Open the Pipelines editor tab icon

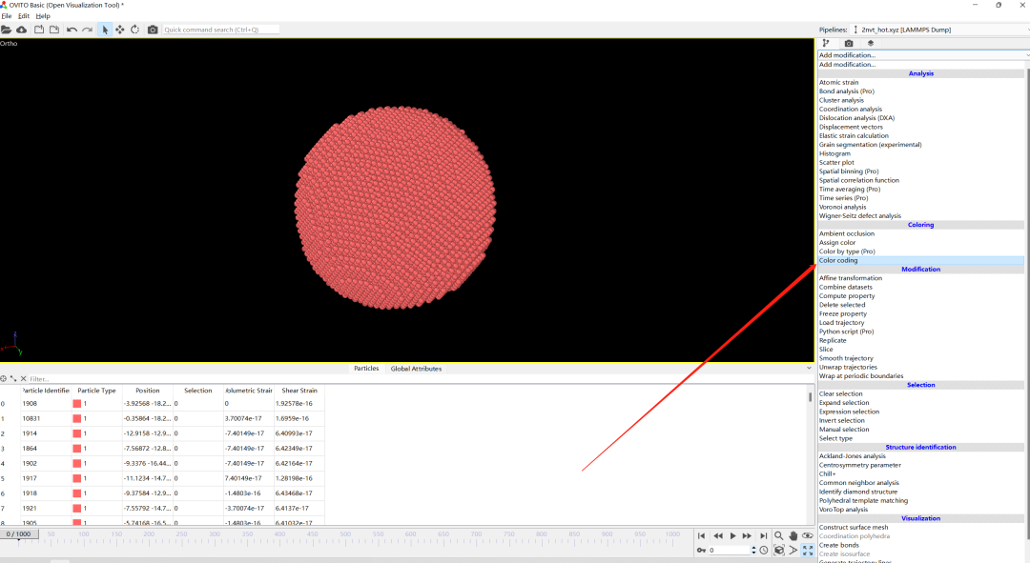pyautogui.click(x=826, y=43)
